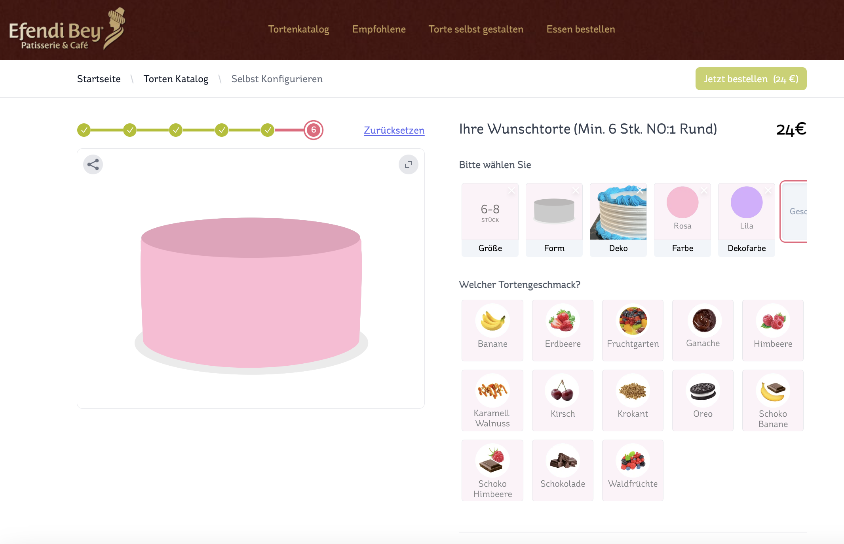
Task: Select the Banane flavor
Action: point(492,330)
